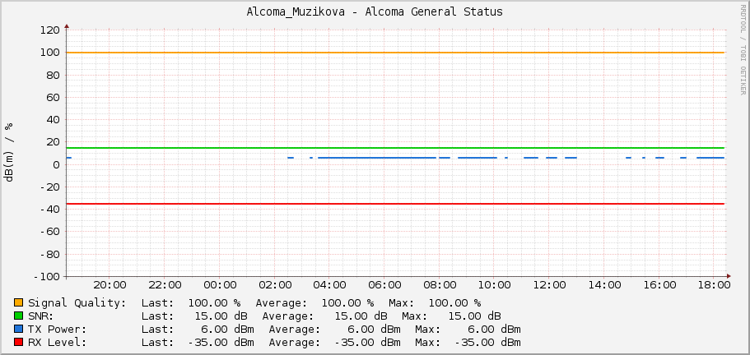Click the Signal Quality legend label
Image resolution: width=750 pixels, height=355 pixels.
(77, 303)
